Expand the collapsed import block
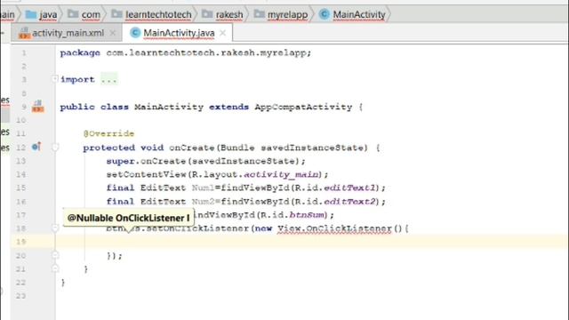This screenshot has width=569, height=320. point(54,79)
